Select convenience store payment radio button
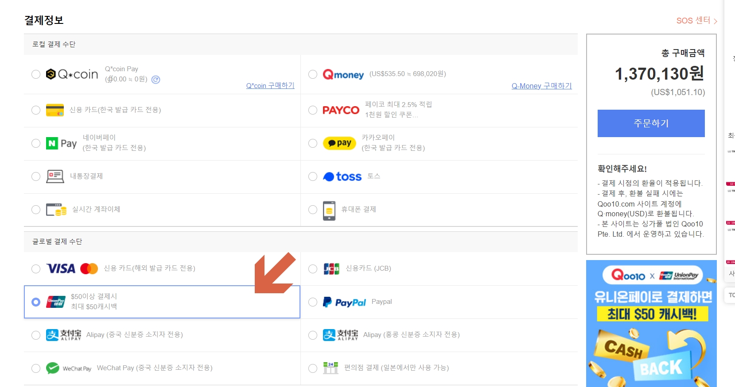The height and width of the screenshot is (387, 735). 313,368
